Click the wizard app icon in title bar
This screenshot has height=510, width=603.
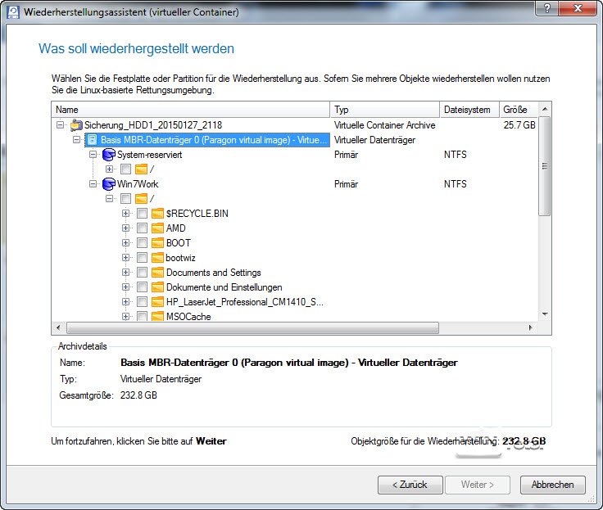coord(13,12)
